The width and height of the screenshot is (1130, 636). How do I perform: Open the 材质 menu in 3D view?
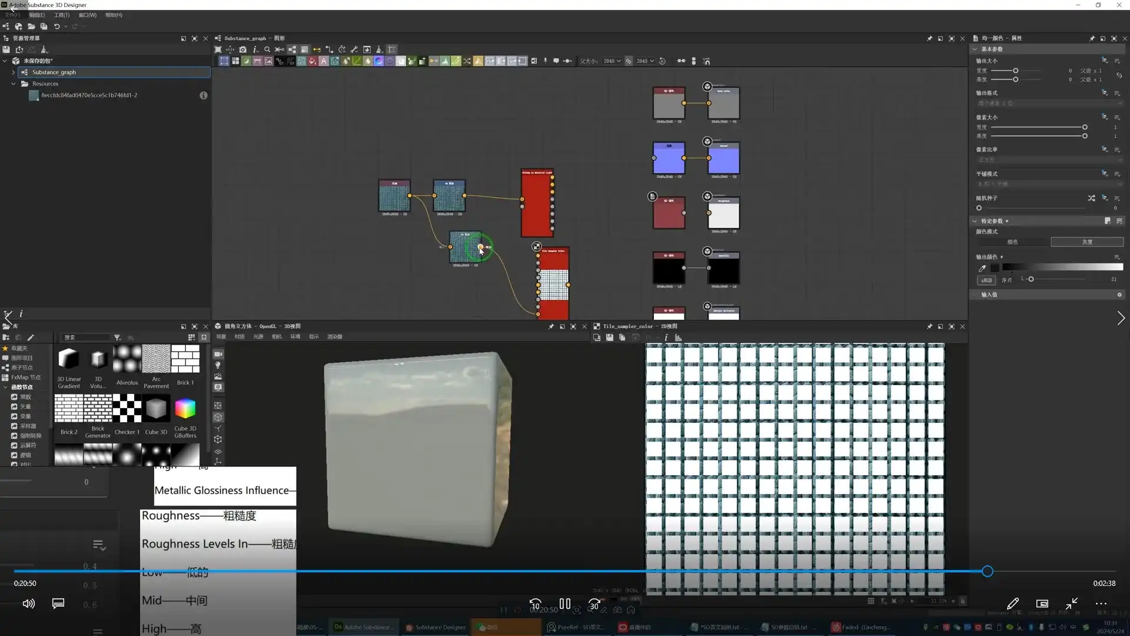click(240, 337)
